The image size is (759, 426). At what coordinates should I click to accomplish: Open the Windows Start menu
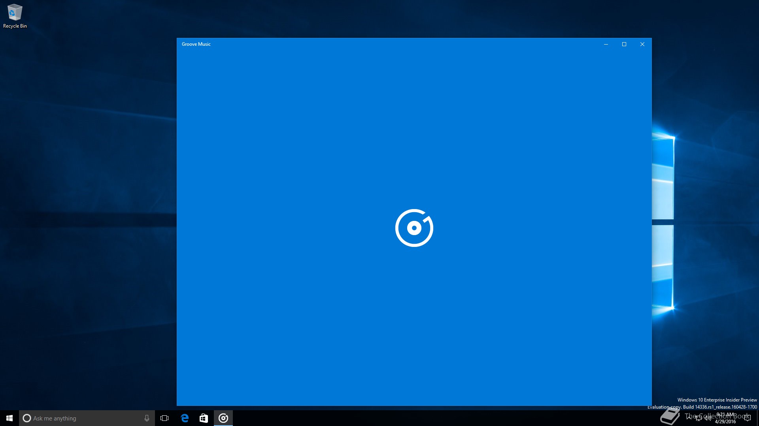[9, 418]
